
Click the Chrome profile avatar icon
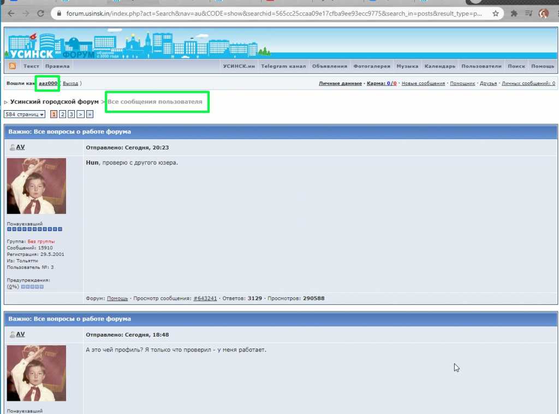click(x=543, y=13)
